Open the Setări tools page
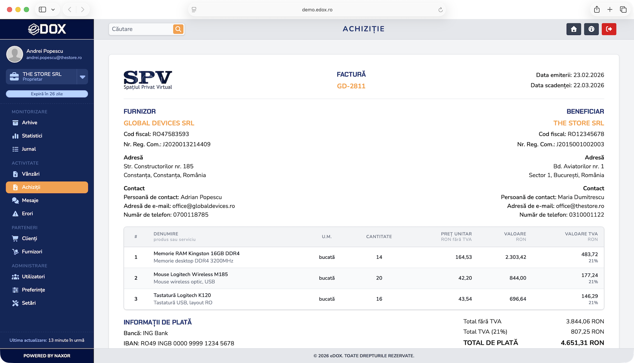The height and width of the screenshot is (363, 634). [x=28, y=303]
